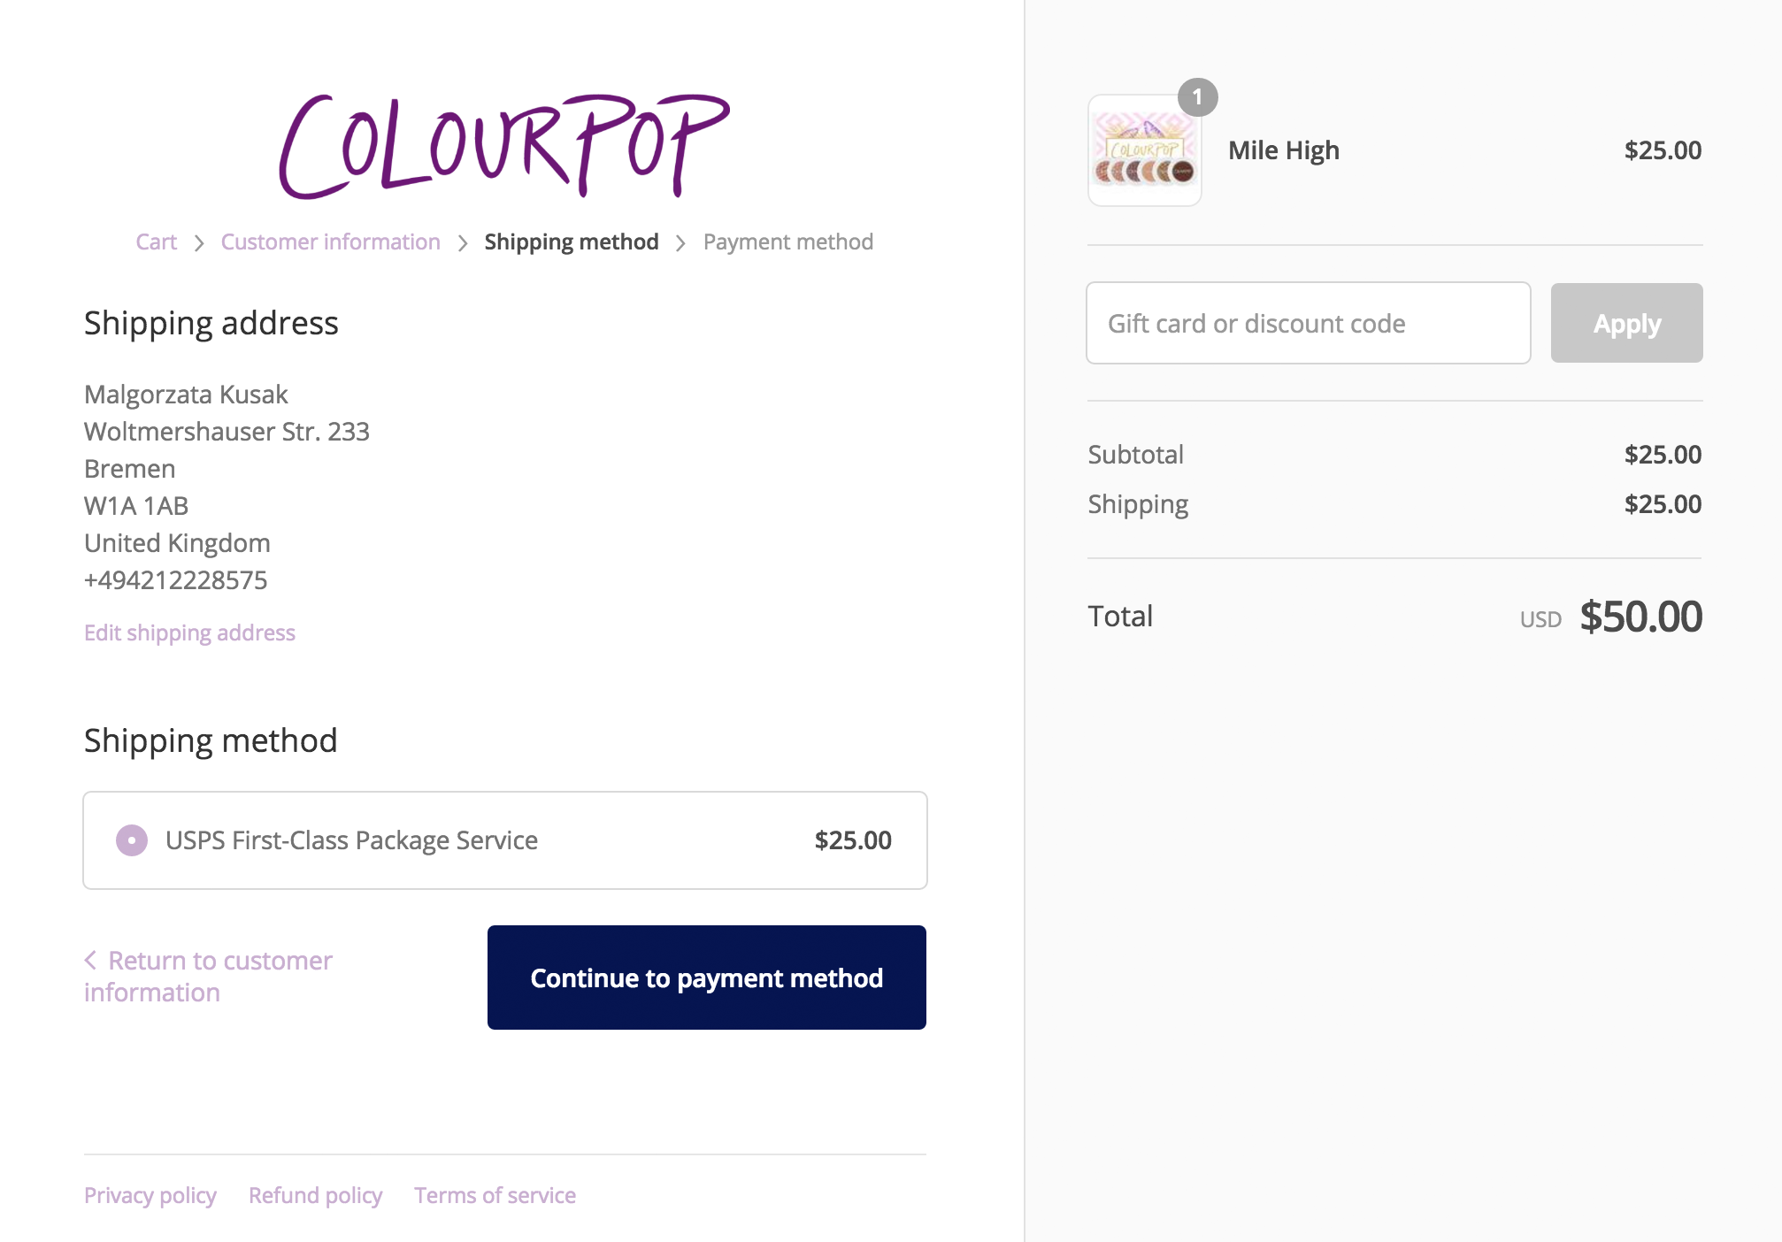The image size is (1782, 1242).
Task: Open the Privacy policy page
Action: pos(150,1194)
